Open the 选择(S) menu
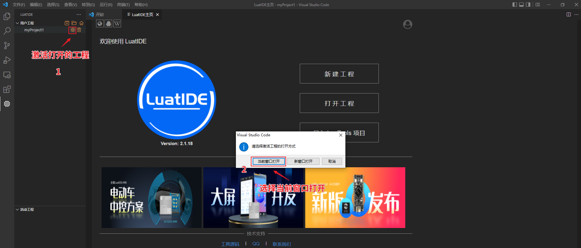Viewport: 581px width, 248px height. 53,5
